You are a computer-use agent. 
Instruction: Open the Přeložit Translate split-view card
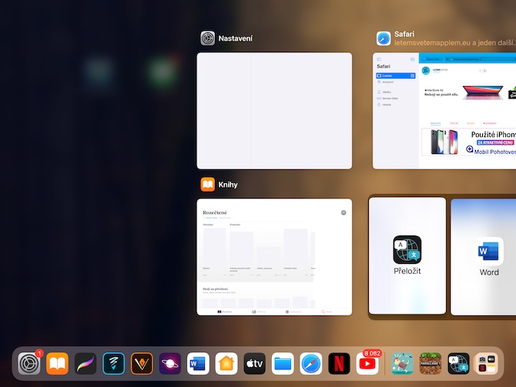coord(407,255)
